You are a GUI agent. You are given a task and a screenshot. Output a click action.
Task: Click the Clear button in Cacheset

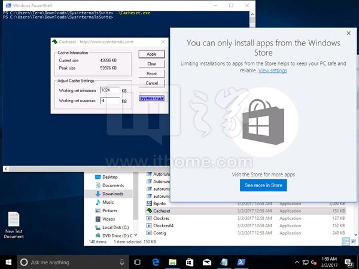point(151,64)
